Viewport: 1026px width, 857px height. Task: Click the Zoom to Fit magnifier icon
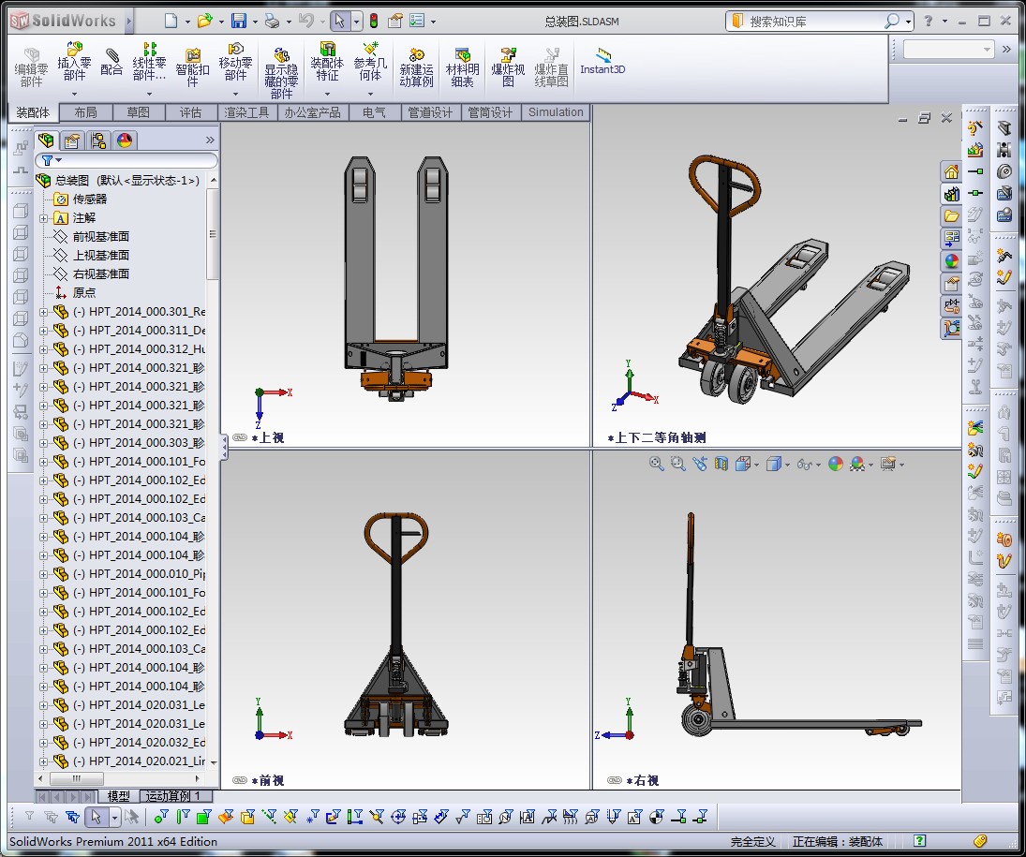[657, 464]
